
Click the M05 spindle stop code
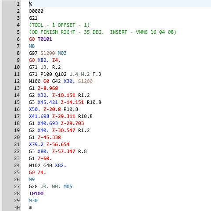(68, 186)
